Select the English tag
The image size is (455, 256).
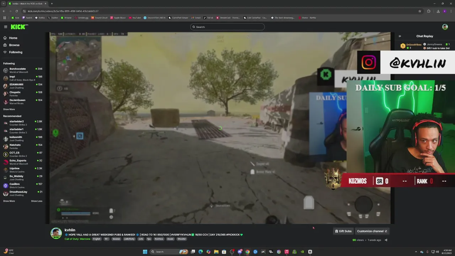[97, 239]
